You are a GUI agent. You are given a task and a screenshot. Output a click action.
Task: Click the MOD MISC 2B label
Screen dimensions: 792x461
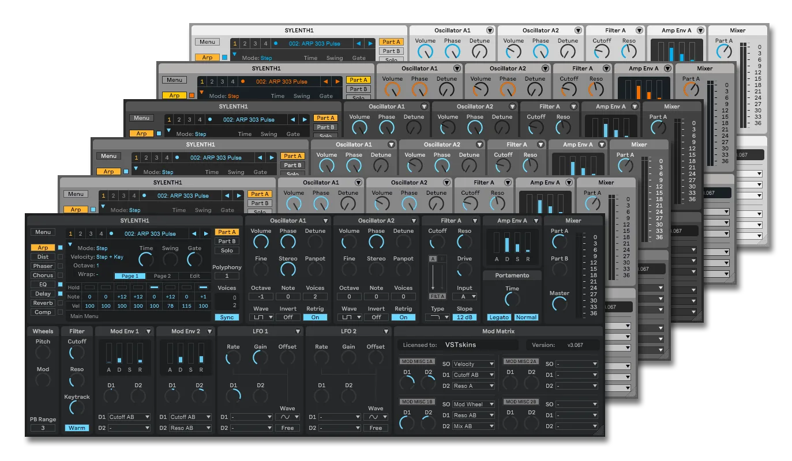(521, 402)
